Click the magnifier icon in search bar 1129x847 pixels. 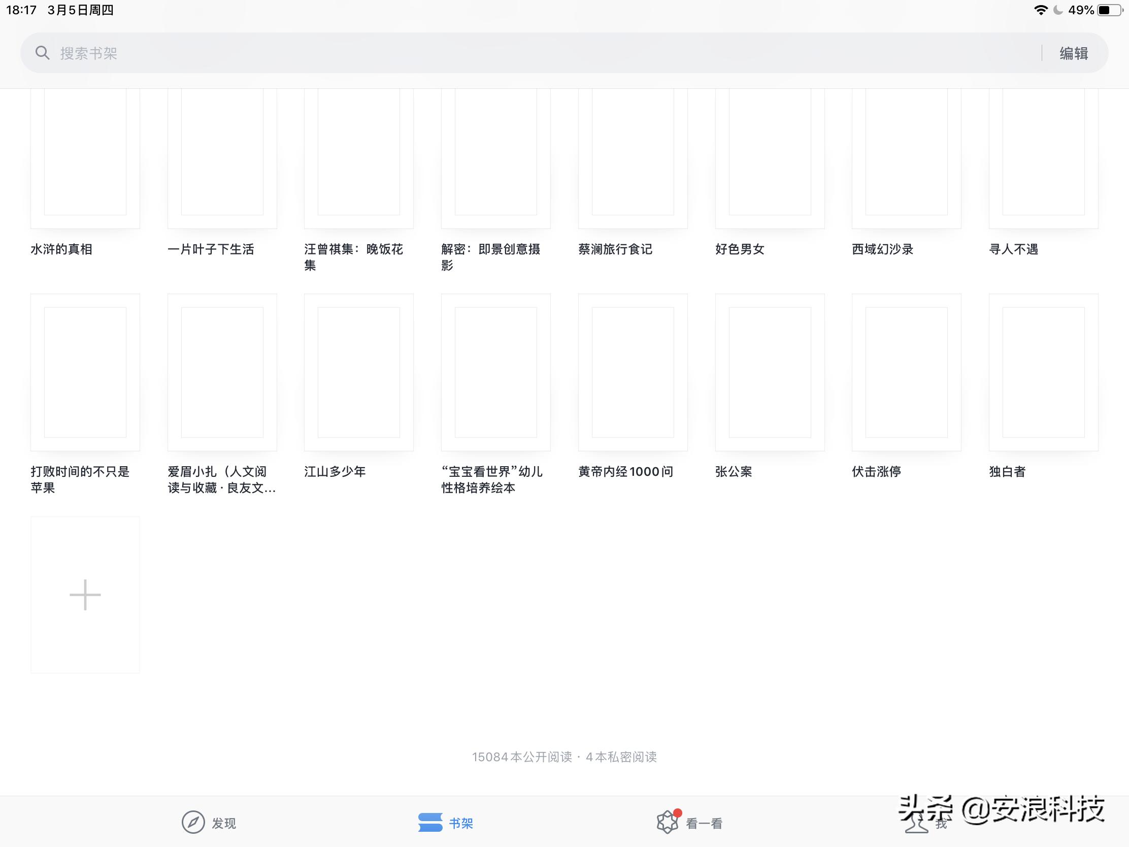tap(43, 53)
